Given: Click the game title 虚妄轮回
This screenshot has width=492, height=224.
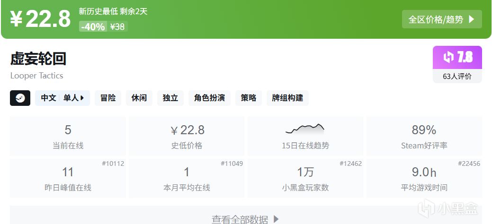Looking at the screenshot, I should tap(38, 59).
